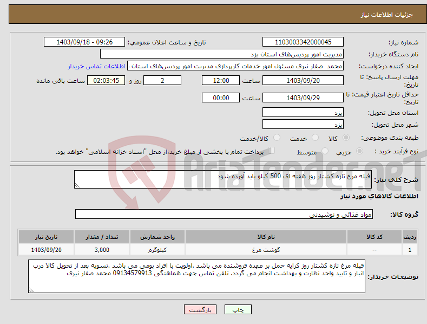Click the -- item code cell

pos(375,250)
